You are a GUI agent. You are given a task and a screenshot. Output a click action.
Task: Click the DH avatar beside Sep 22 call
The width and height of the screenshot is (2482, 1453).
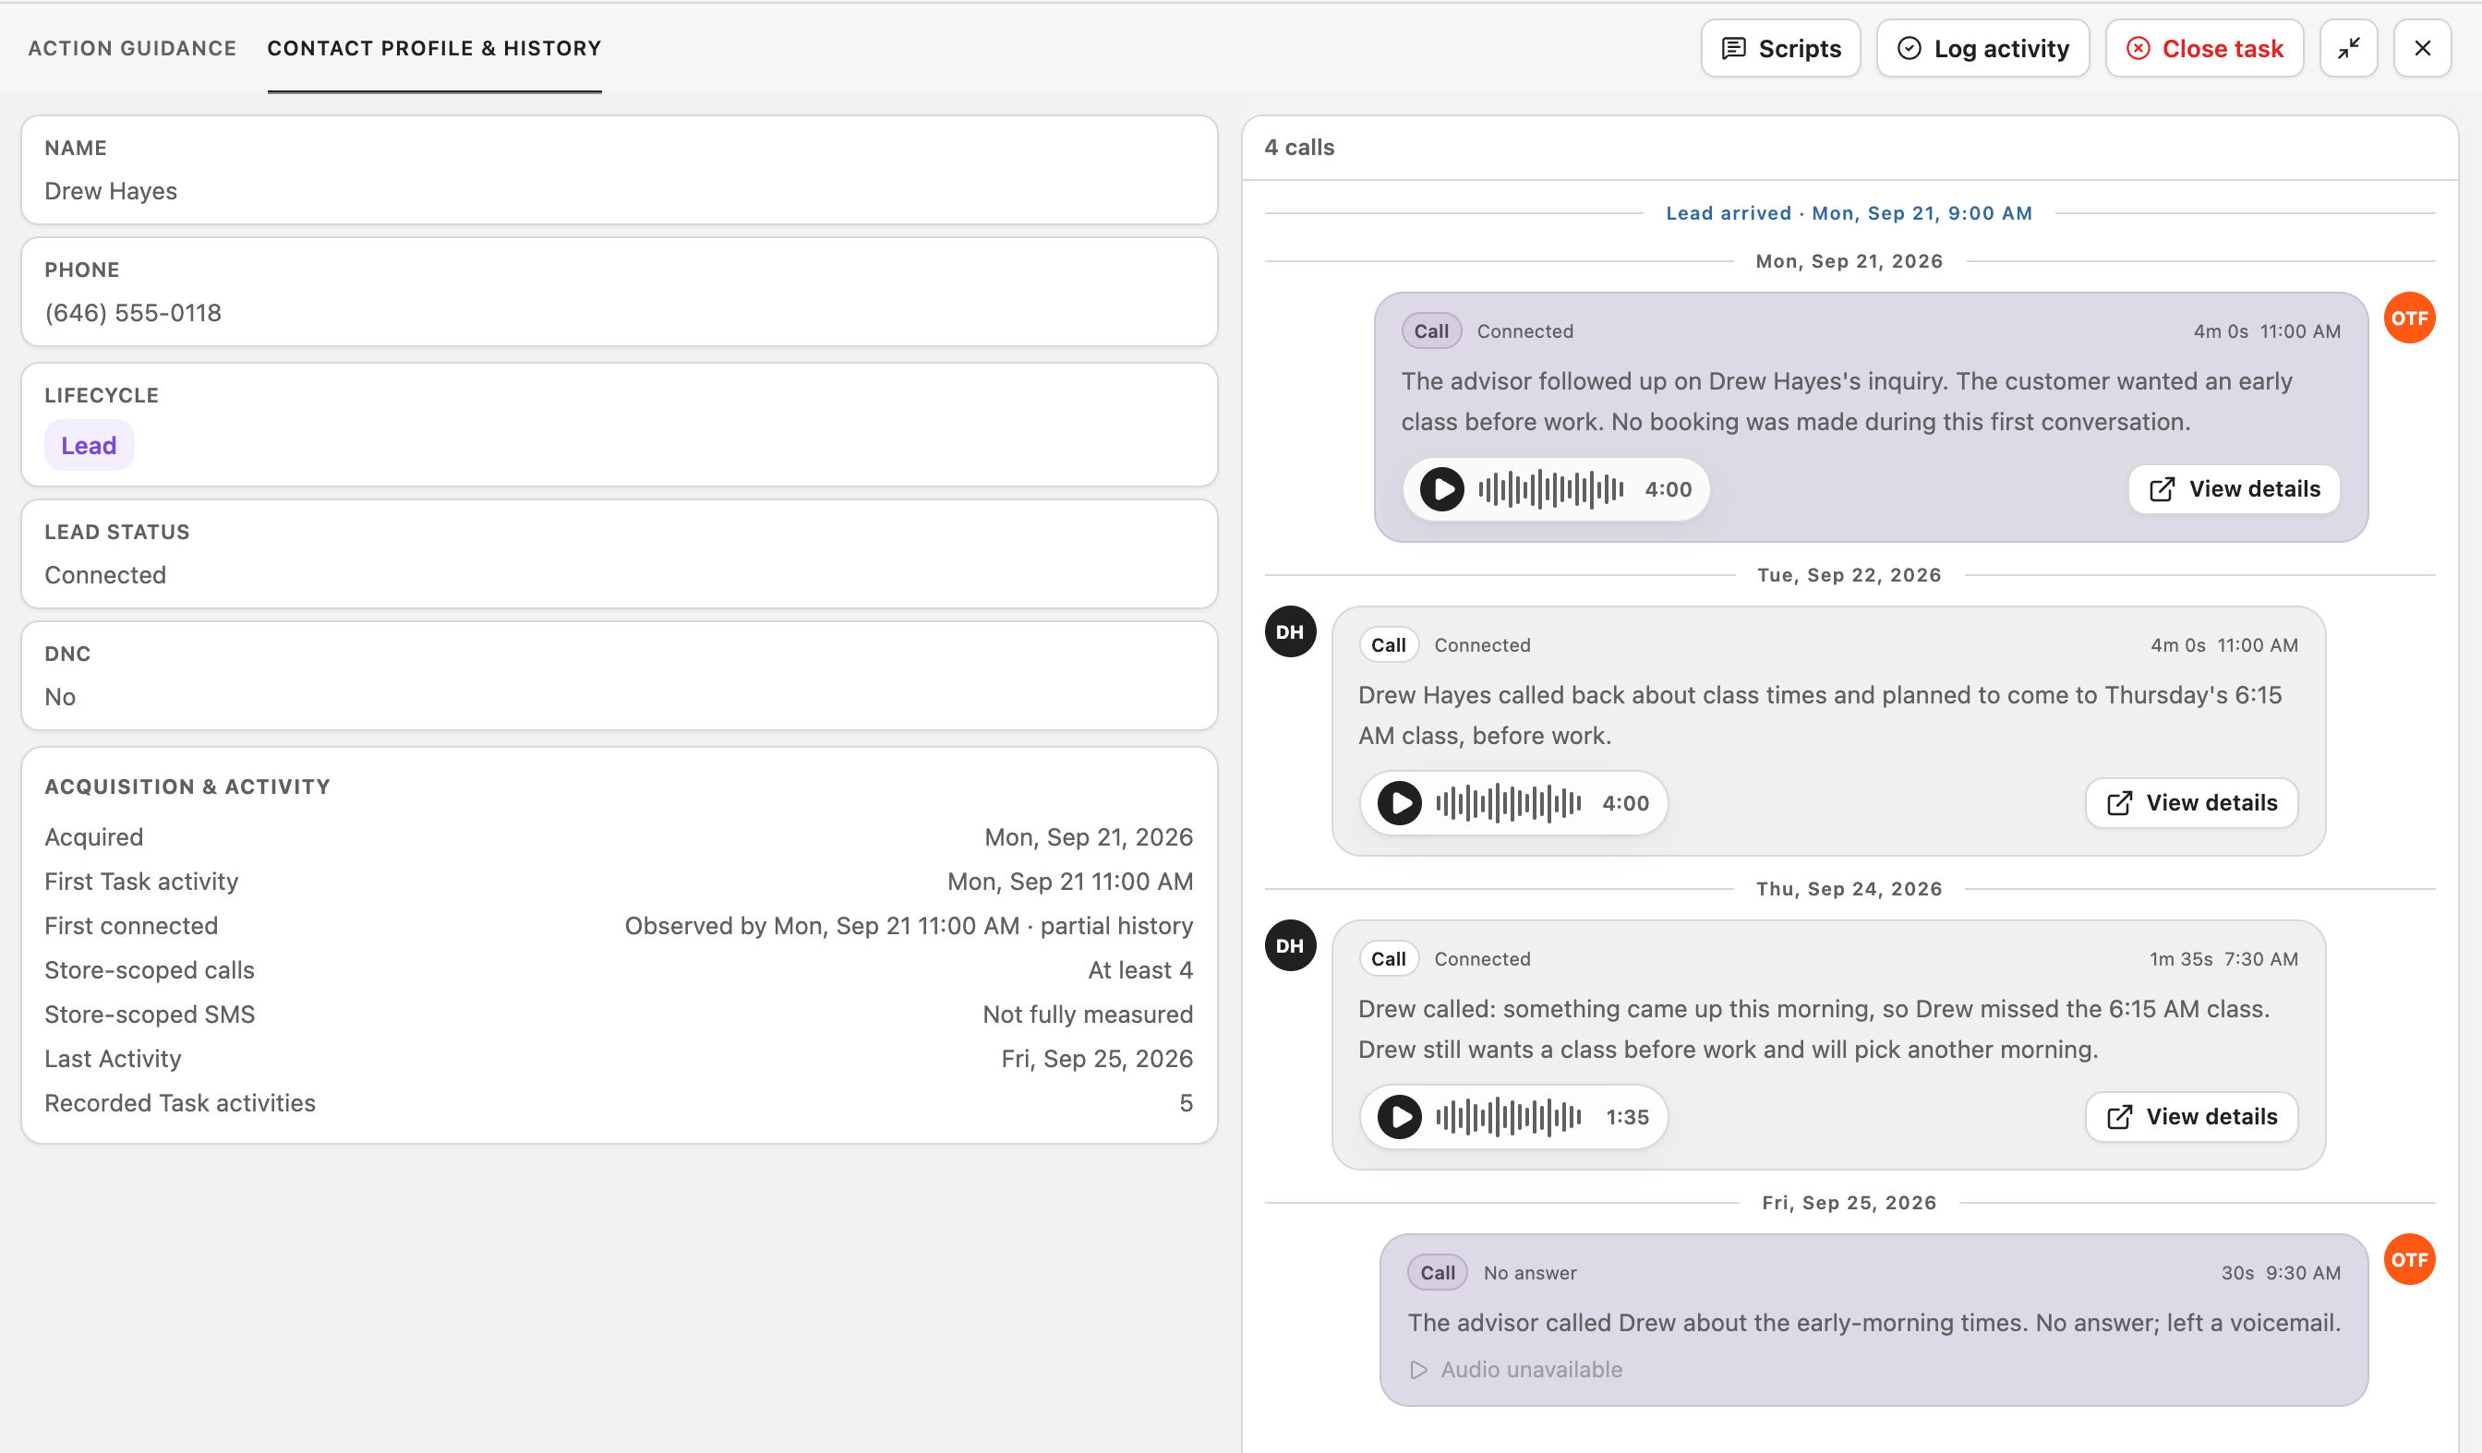(1290, 632)
